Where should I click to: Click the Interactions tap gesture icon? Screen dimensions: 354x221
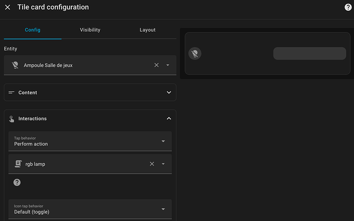pos(12,118)
